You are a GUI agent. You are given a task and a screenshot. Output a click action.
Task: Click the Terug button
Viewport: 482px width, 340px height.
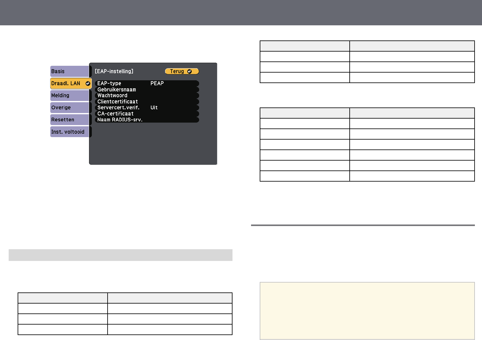(182, 71)
